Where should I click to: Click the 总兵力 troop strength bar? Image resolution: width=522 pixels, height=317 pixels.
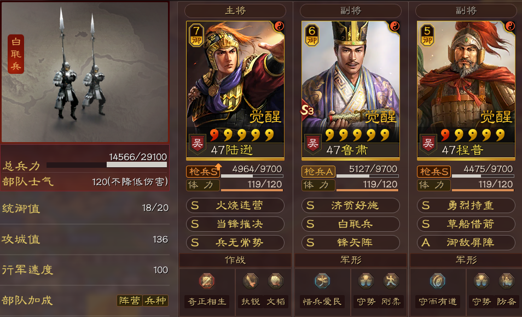[x=107, y=165]
